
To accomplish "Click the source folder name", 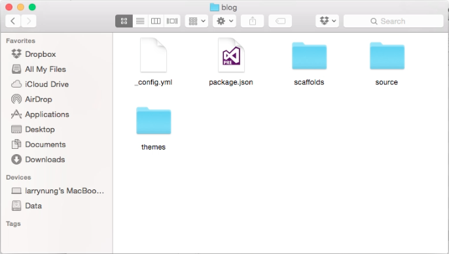I will (387, 82).
